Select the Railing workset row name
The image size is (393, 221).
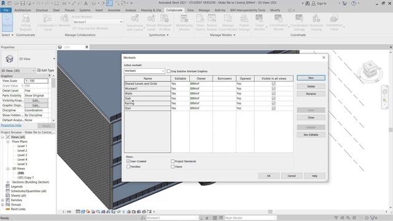tap(147, 103)
